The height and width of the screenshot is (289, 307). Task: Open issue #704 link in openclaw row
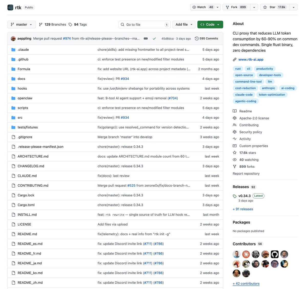(173, 98)
